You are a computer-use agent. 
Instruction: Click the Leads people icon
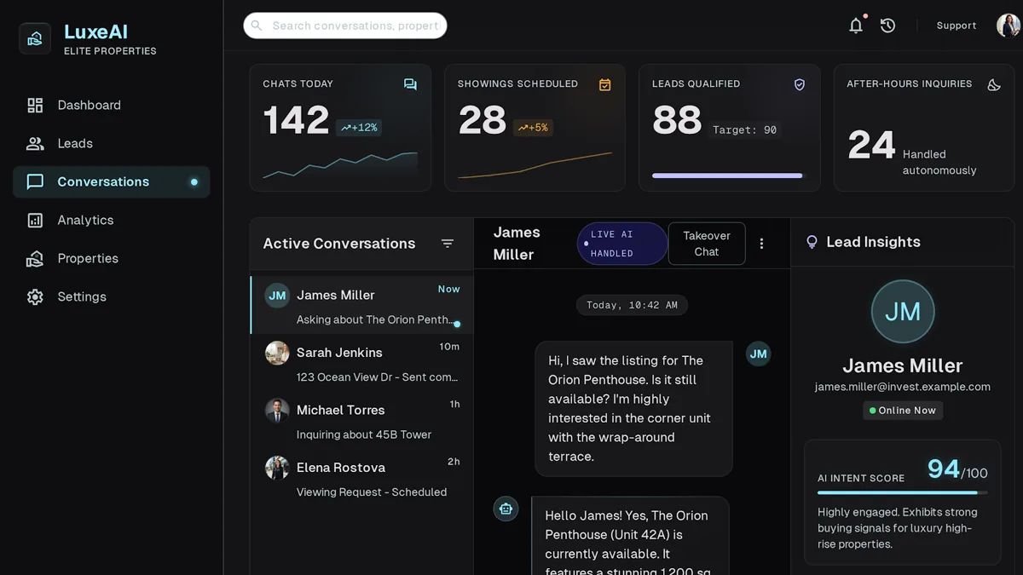(x=35, y=144)
